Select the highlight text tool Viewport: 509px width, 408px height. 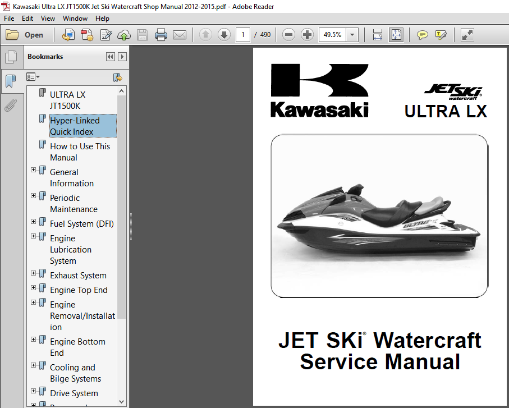(441, 35)
